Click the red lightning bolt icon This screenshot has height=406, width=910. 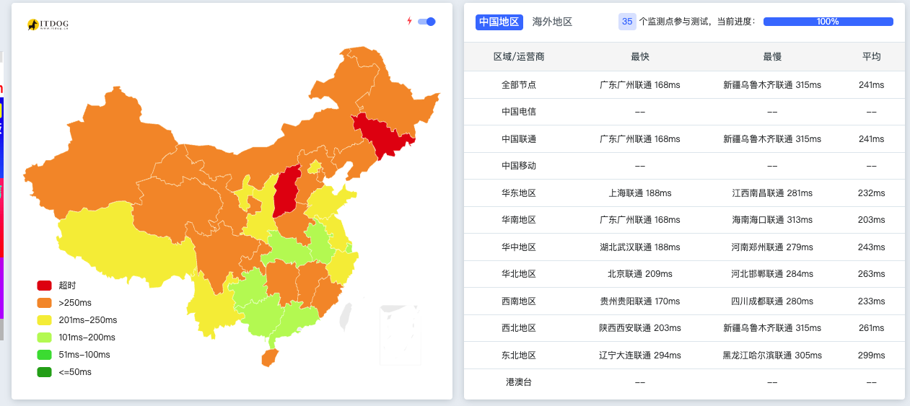[x=409, y=21]
